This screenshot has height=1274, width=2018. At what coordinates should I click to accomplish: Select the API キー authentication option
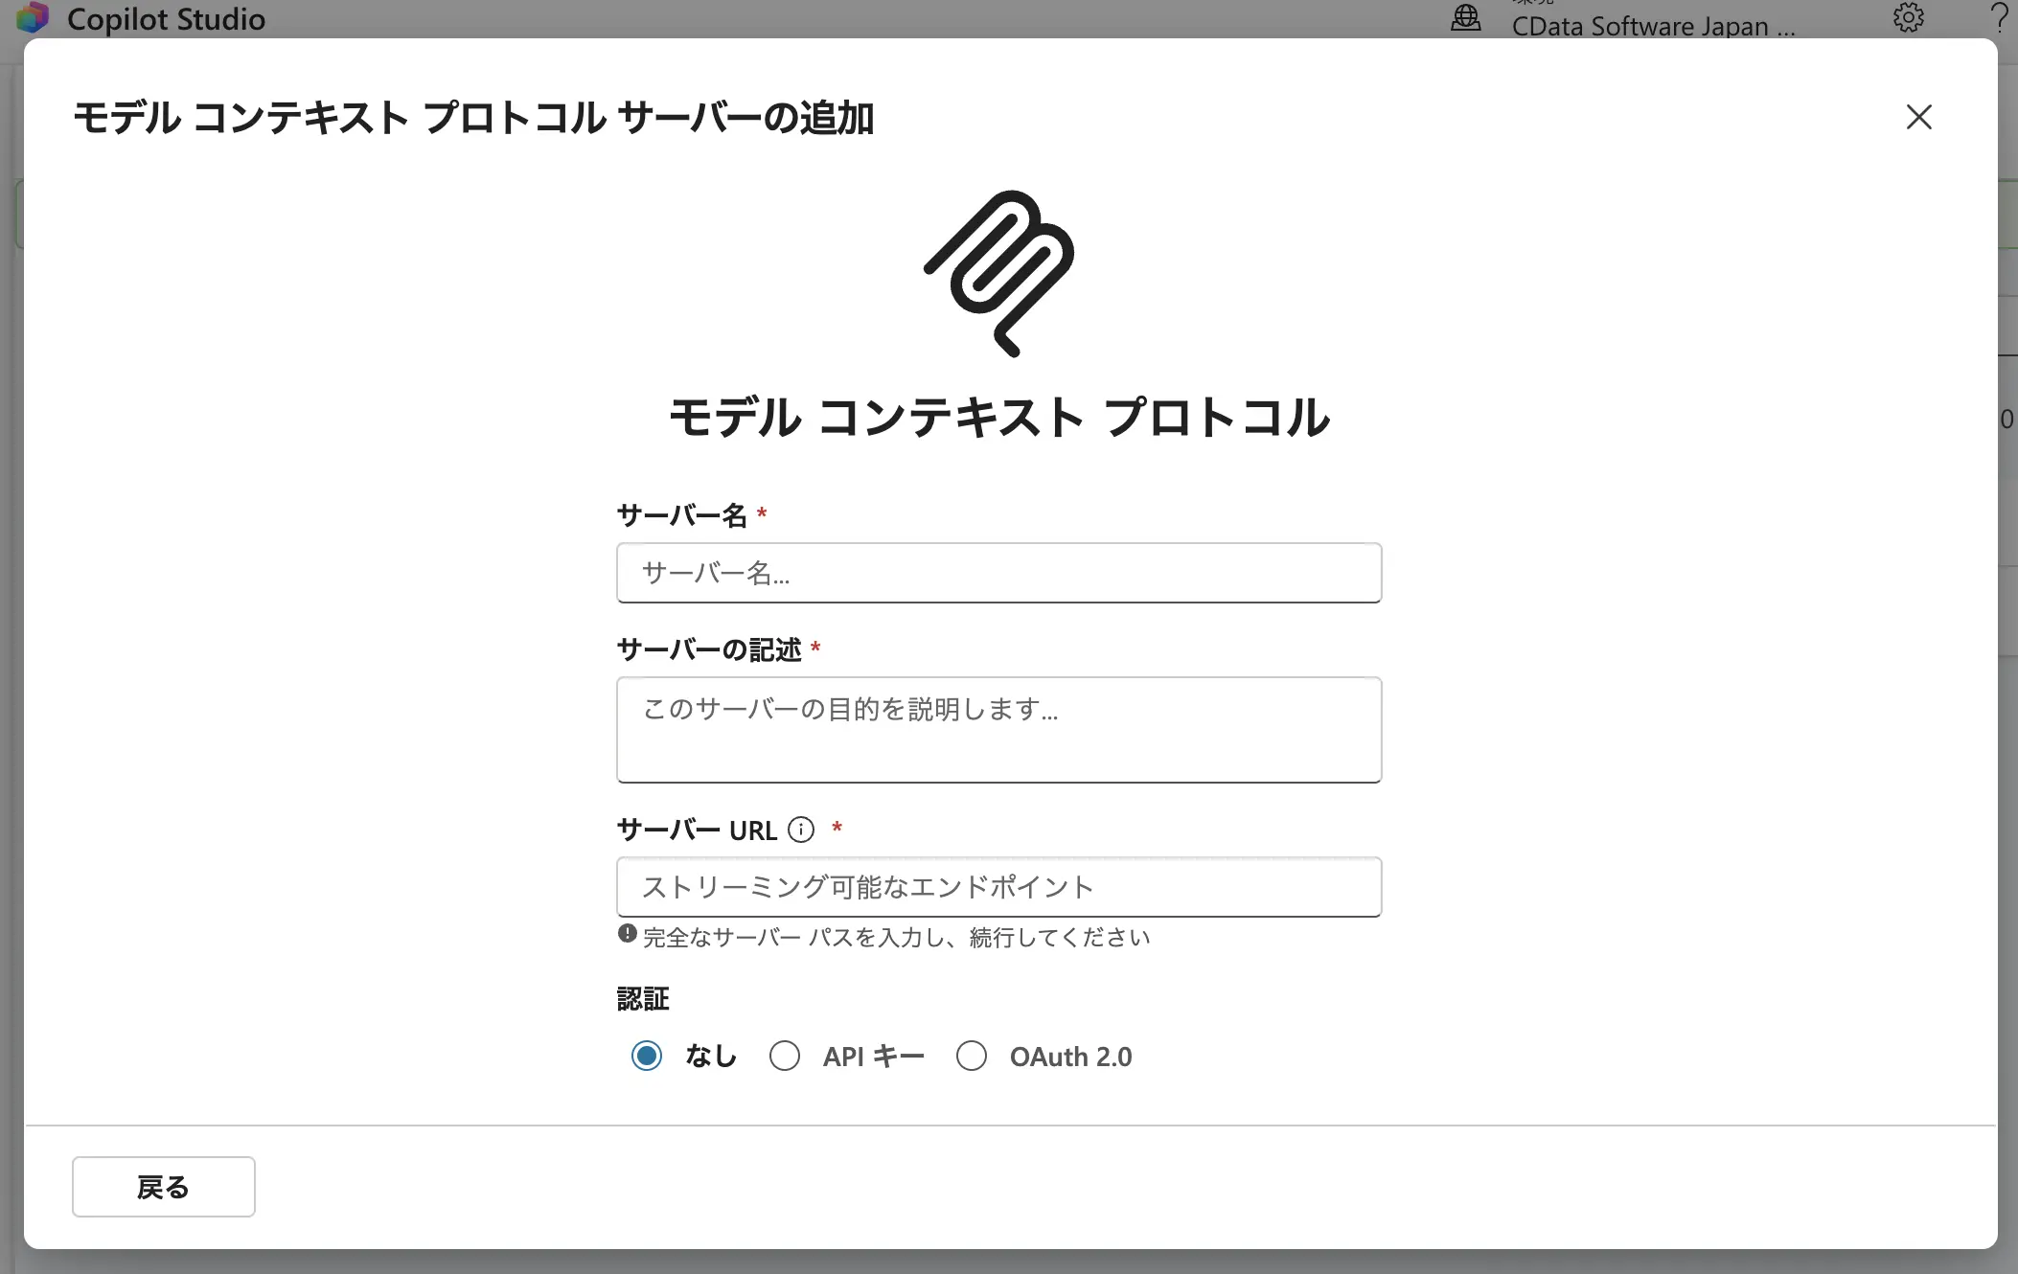click(786, 1056)
